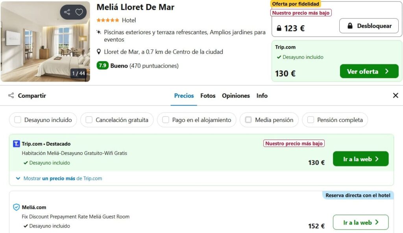Save hotel with the heart icon
Image resolution: width=403 pixels, height=233 pixels.
pos(79,12)
